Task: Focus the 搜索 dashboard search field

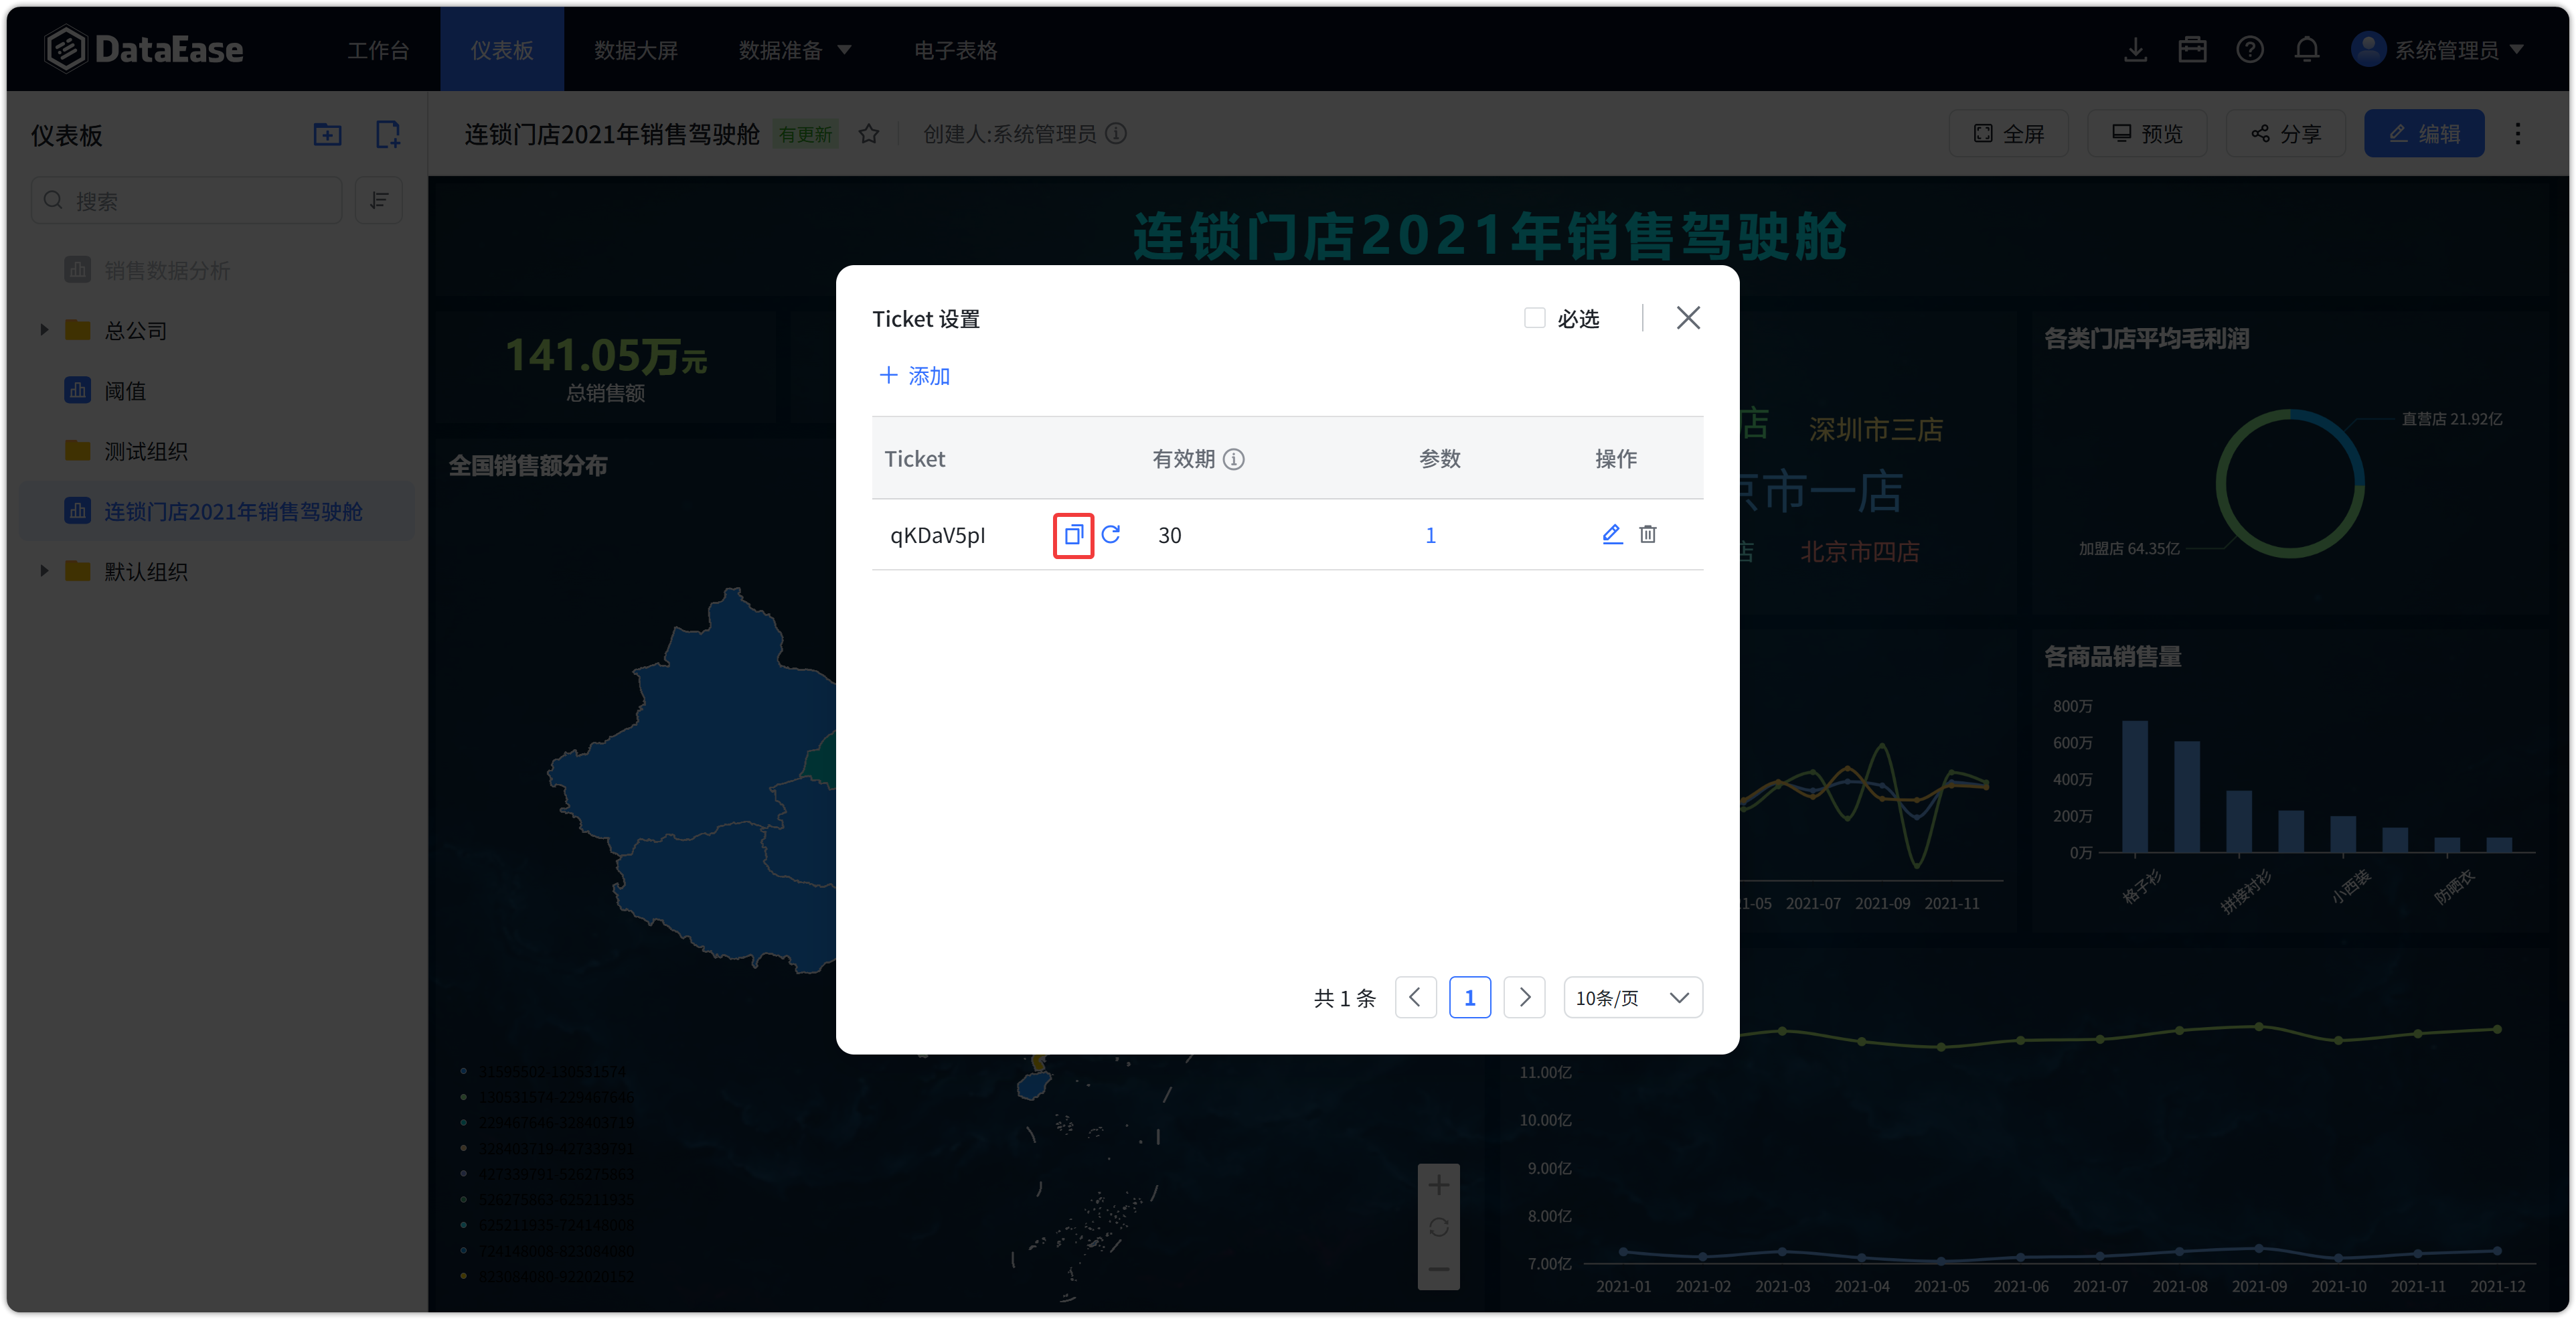Action: (187, 201)
